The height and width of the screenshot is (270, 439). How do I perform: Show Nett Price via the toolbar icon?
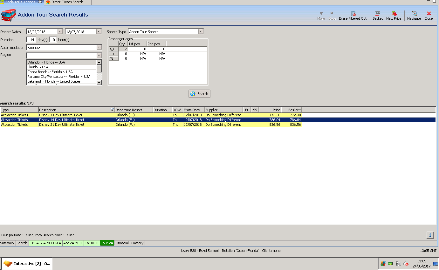[x=394, y=13]
